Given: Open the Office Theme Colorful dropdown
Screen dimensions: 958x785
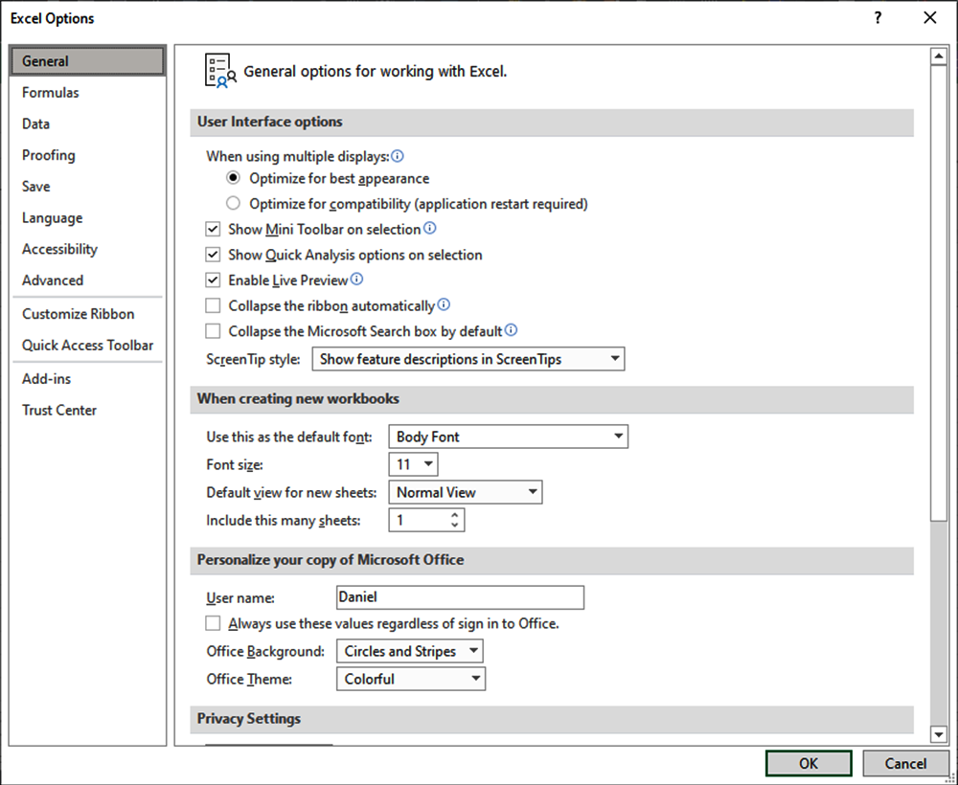Looking at the screenshot, I should click(410, 680).
